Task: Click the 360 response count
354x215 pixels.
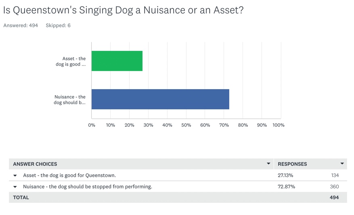Action: 334,187
